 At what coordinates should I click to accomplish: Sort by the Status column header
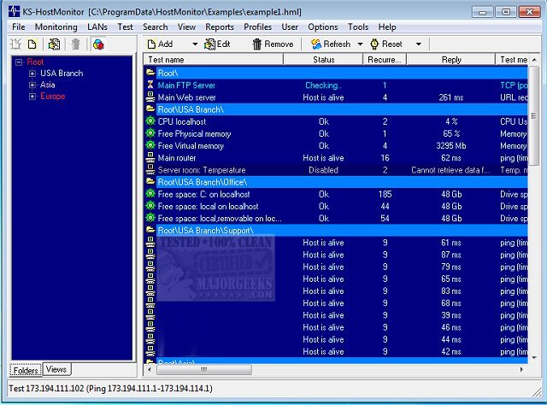coord(324,60)
